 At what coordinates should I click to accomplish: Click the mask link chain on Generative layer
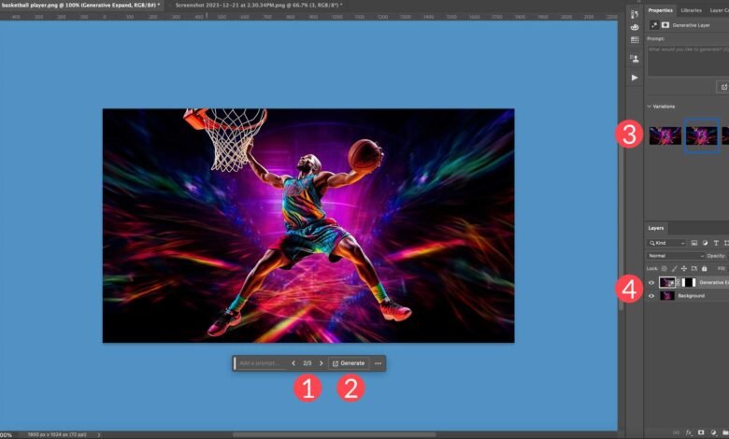click(678, 282)
